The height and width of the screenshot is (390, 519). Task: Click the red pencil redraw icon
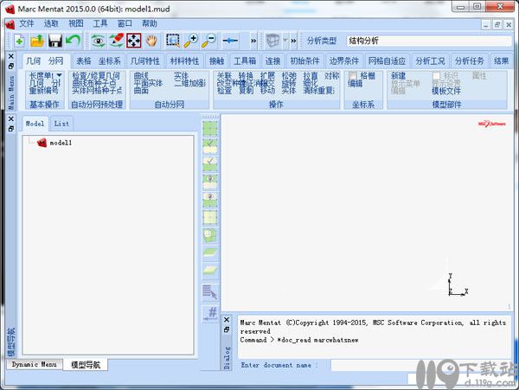click(116, 41)
